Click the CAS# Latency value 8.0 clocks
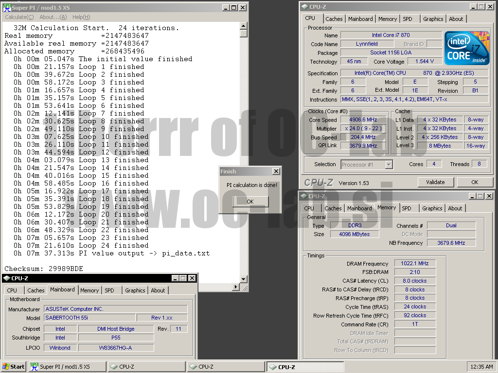 (x=415, y=281)
